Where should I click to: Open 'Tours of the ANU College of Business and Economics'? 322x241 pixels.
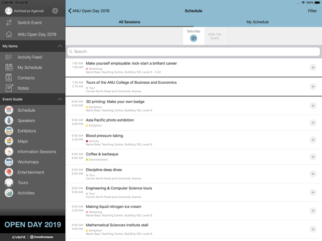(x=131, y=83)
